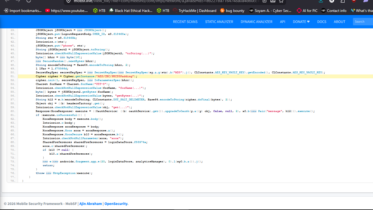Screen dimensions: 373x210
Task: Select the highlighted Cipher.getInstance line 51
Action: coord(195,76)
